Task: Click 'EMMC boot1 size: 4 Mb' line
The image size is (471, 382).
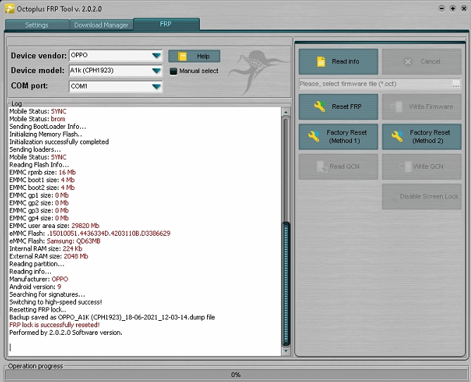Action: [42, 180]
